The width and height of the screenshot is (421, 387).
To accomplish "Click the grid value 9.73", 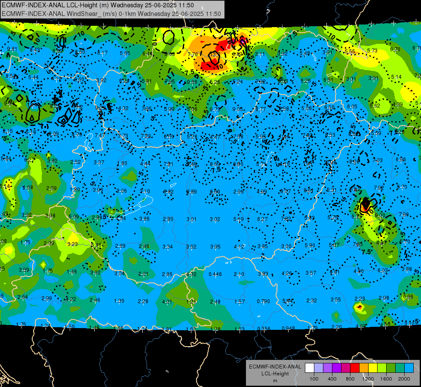I will click(215, 109).
